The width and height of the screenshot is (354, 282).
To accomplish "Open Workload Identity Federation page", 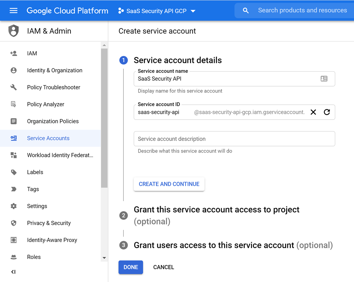I will tap(60, 155).
